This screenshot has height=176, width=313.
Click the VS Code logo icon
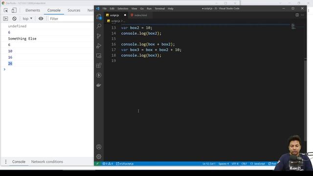pyautogui.click(x=98, y=9)
